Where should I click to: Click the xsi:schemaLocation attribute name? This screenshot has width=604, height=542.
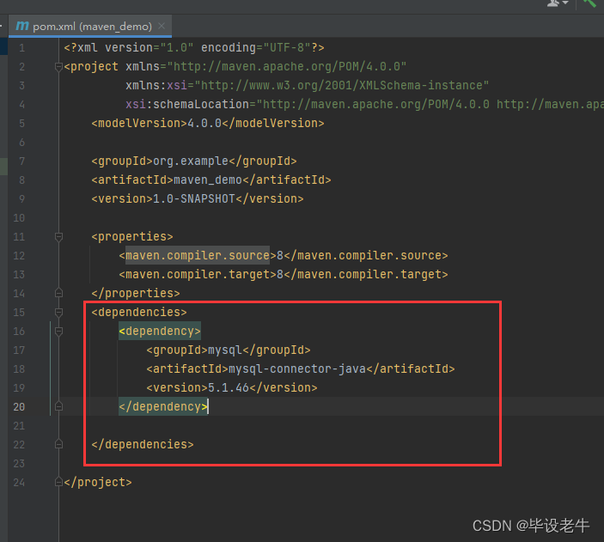pos(187,105)
